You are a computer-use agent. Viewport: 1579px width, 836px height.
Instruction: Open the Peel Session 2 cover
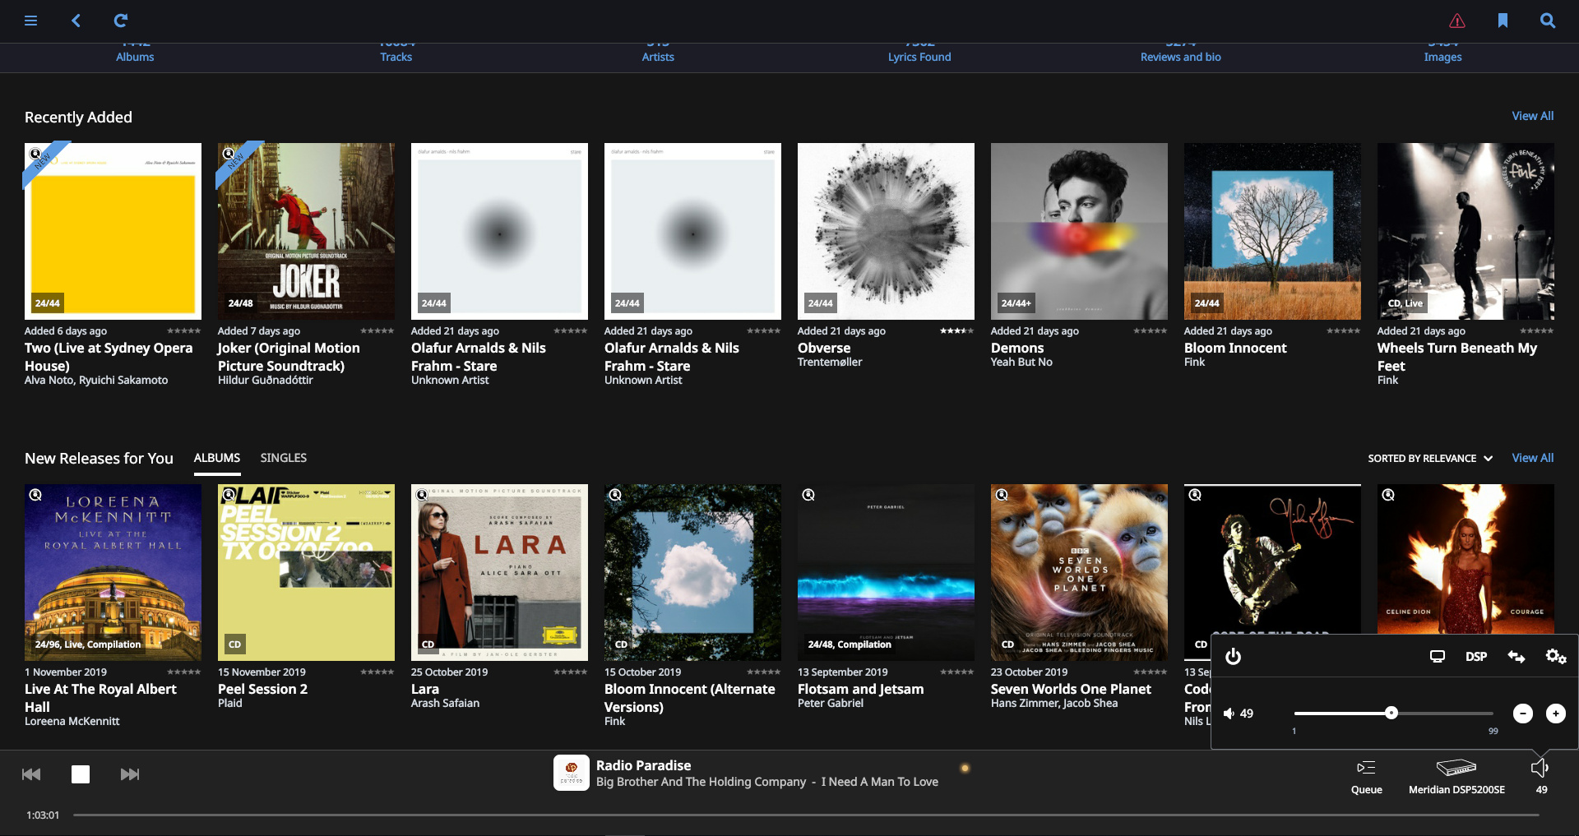(x=306, y=572)
